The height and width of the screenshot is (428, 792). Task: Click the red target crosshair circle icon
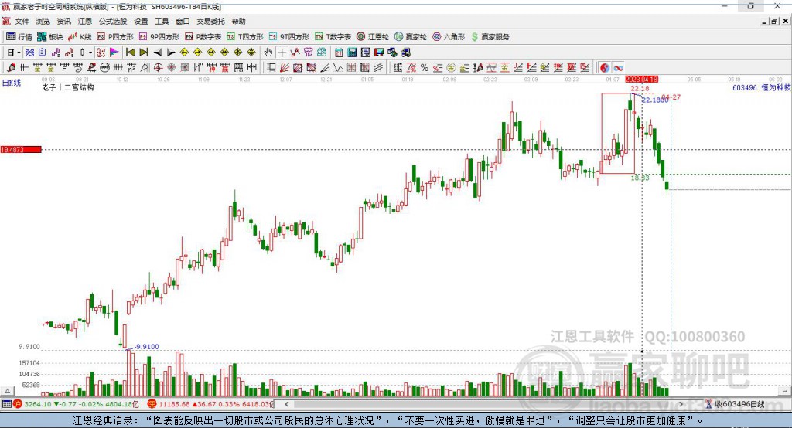click(158, 68)
